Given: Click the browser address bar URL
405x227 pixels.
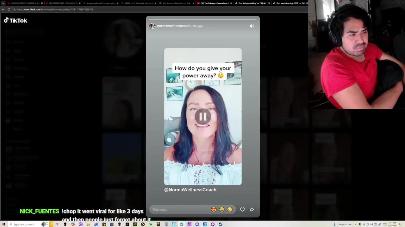Looking at the screenshot, I should [55, 9].
